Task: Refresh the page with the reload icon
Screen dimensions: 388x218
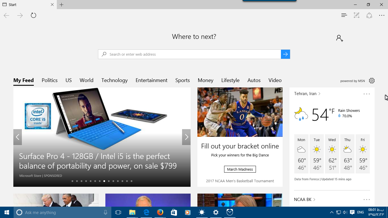Action: click(34, 15)
